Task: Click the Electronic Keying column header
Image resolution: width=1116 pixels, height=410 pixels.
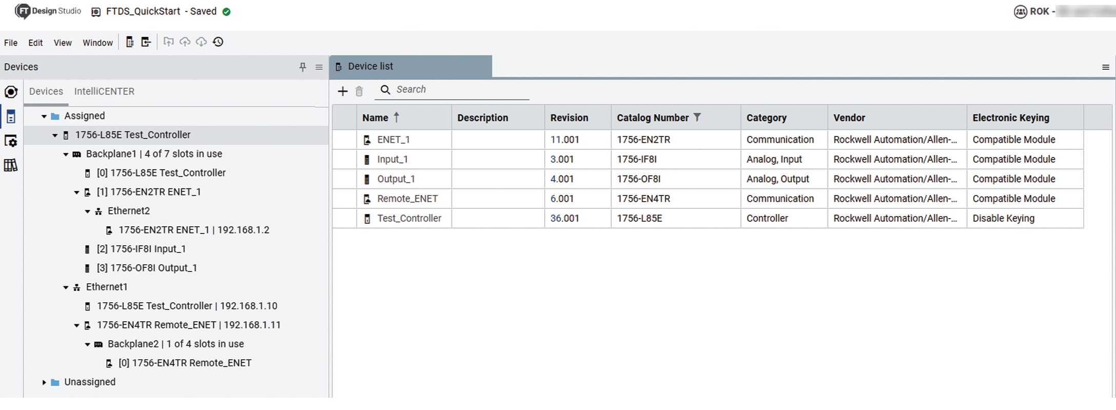Action: [x=1025, y=118]
